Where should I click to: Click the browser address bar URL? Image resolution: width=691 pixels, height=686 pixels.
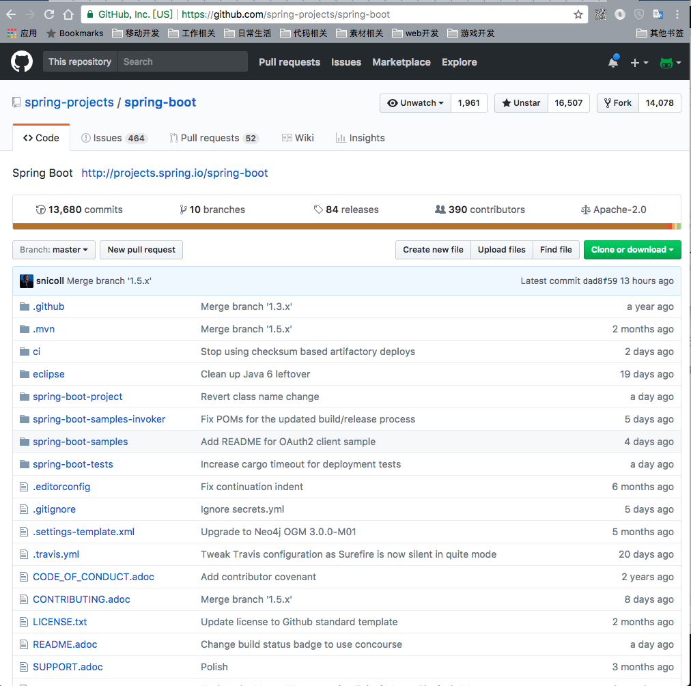pyautogui.click(x=285, y=14)
